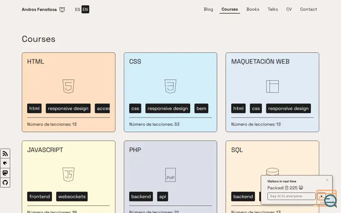View the CV page
341x213 pixels.
(x=289, y=9)
